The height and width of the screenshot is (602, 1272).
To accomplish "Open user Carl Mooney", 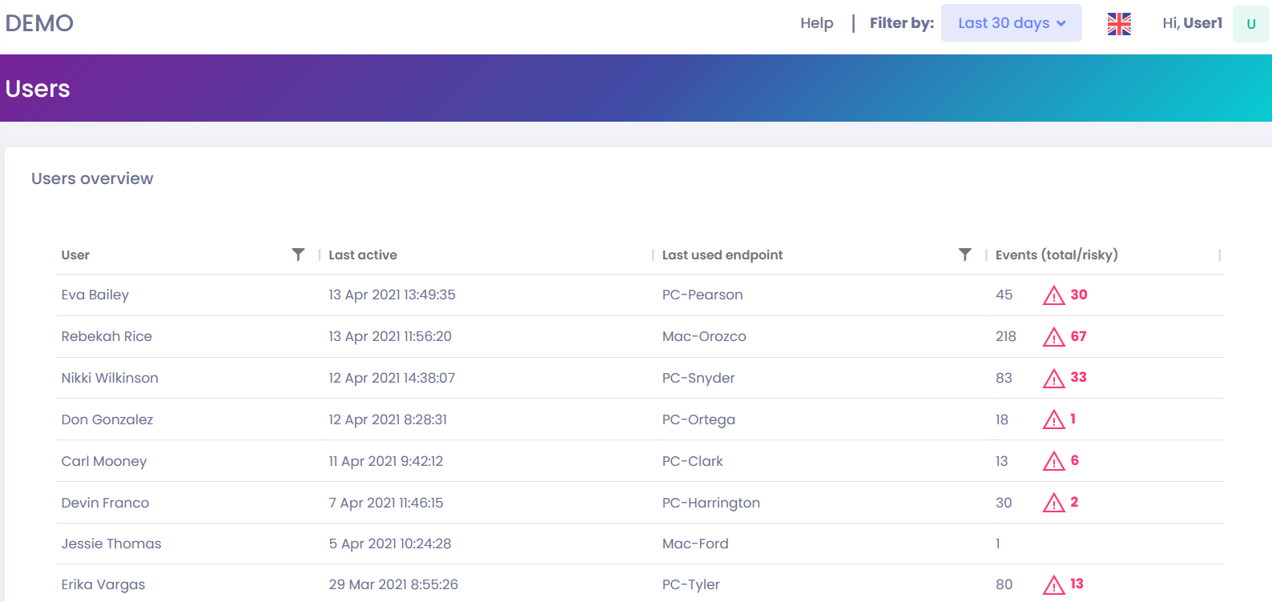I will (x=104, y=461).
